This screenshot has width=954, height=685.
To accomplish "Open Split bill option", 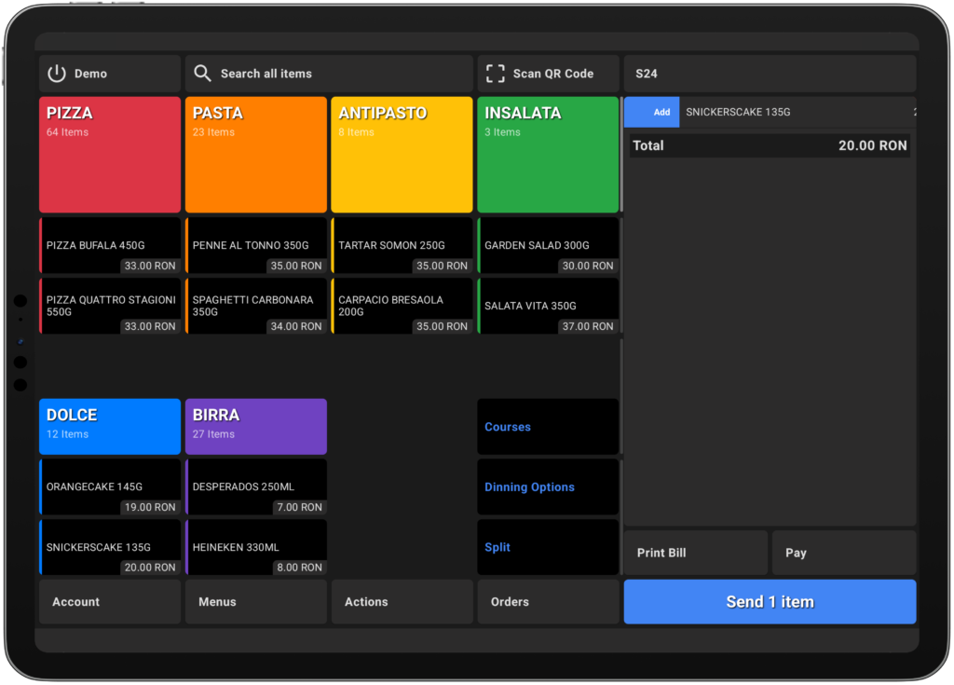I will 548,547.
